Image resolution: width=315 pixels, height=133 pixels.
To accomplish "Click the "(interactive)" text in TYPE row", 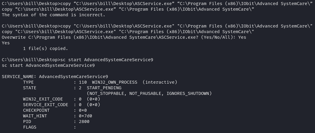I will pos(160,82).
